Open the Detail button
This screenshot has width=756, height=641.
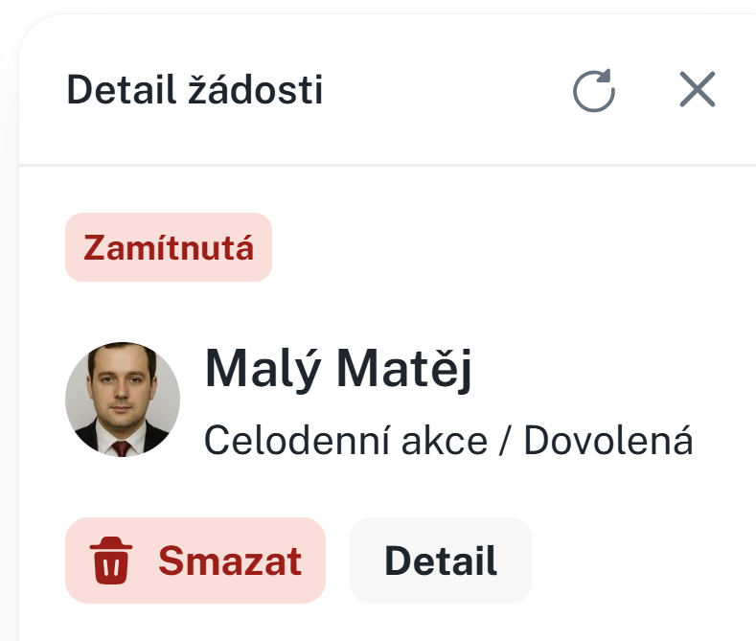coord(440,561)
